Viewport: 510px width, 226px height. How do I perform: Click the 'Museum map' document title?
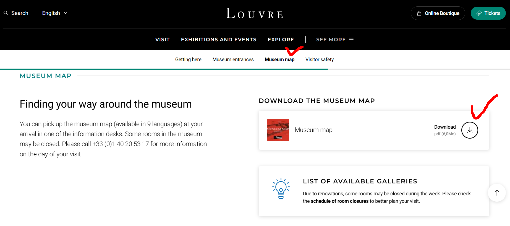click(x=313, y=130)
